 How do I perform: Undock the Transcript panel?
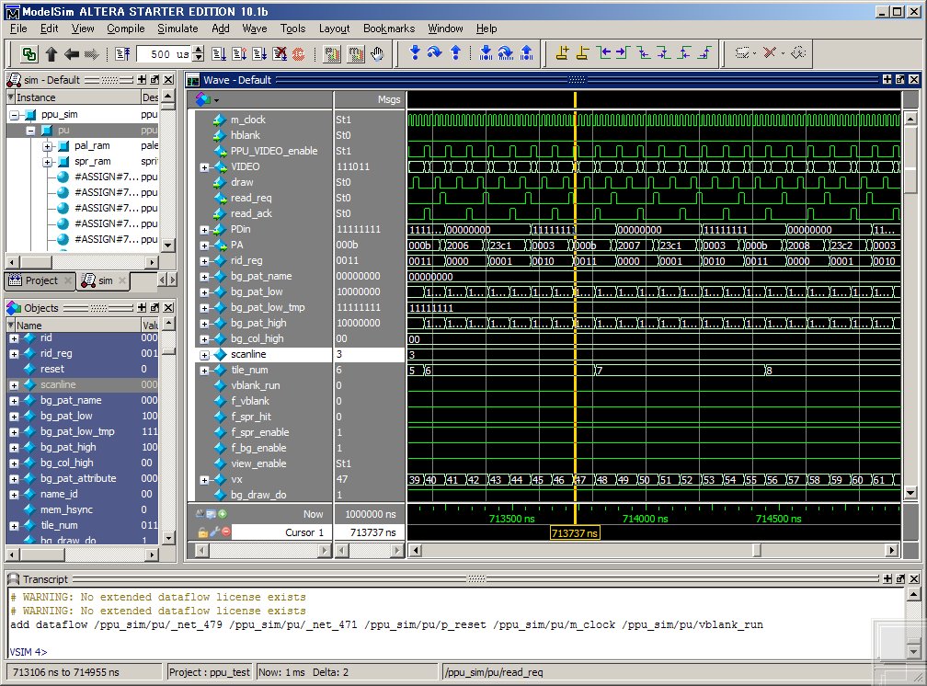pos(899,579)
